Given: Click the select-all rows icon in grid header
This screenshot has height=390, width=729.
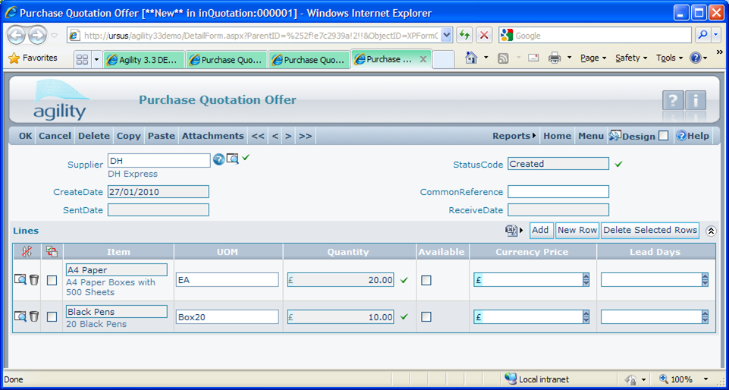Looking at the screenshot, I should 52,251.
